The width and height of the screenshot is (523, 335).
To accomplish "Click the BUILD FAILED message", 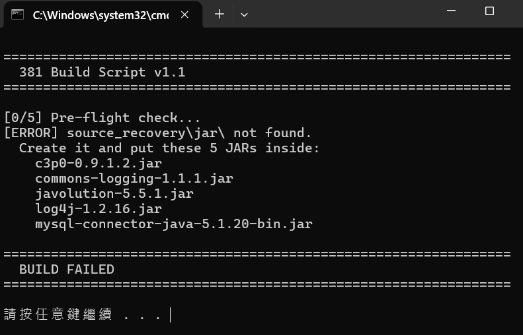I will pos(67,269).
